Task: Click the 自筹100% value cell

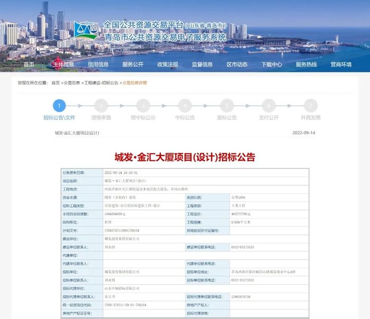Action: click(269, 198)
